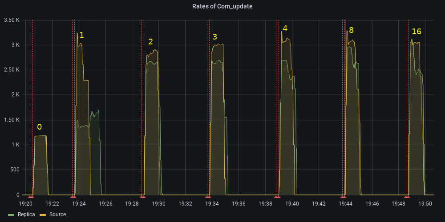The height and width of the screenshot is (222, 445).
Task: Click the yellow '16' label on the chart
Action: (x=417, y=31)
